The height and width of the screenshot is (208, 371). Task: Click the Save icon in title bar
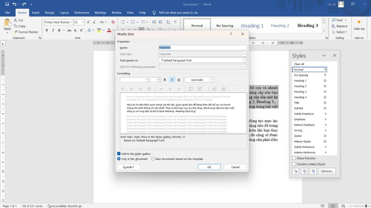(x=6, y=4)
